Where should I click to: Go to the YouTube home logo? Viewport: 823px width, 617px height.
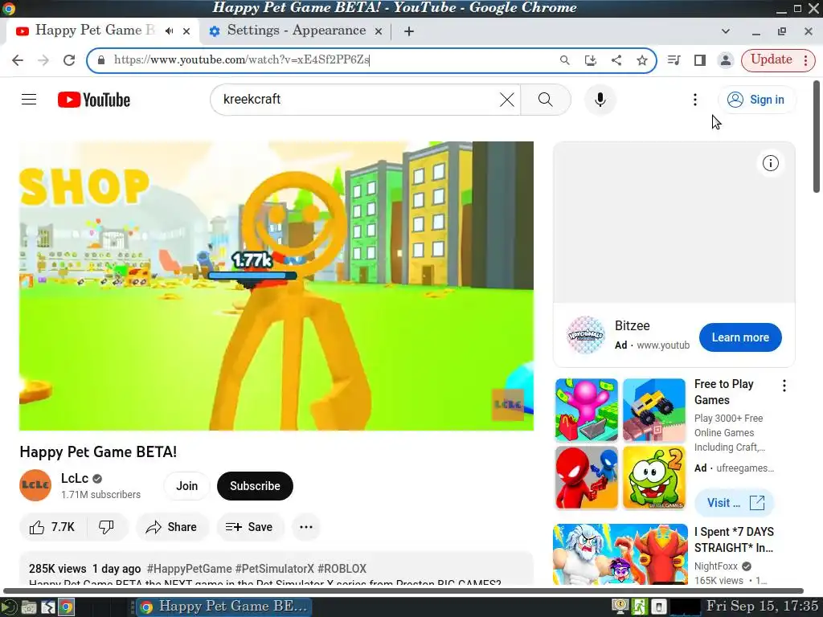coord(94,100)
